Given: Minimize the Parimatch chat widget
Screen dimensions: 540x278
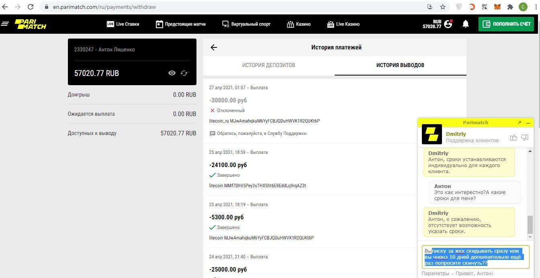Looking at the screenshot, I should [528, 123].
